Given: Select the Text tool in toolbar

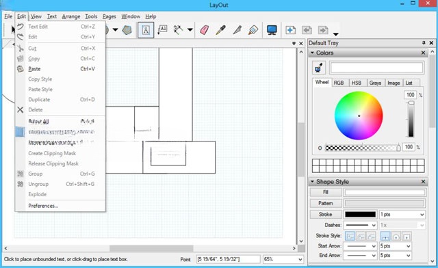Looking at the screenshot, I should 146,30.
